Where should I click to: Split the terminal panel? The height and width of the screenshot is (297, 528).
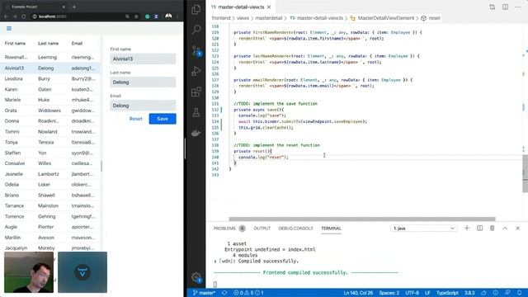click(x=479, y=228)
